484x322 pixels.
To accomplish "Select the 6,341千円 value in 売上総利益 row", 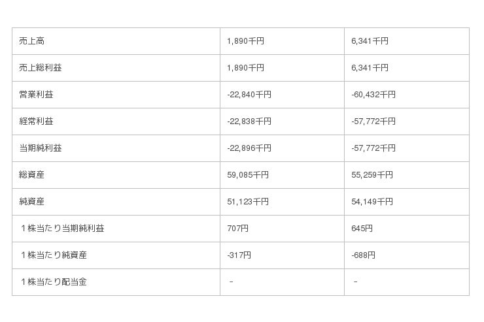I will coord(370,68).
